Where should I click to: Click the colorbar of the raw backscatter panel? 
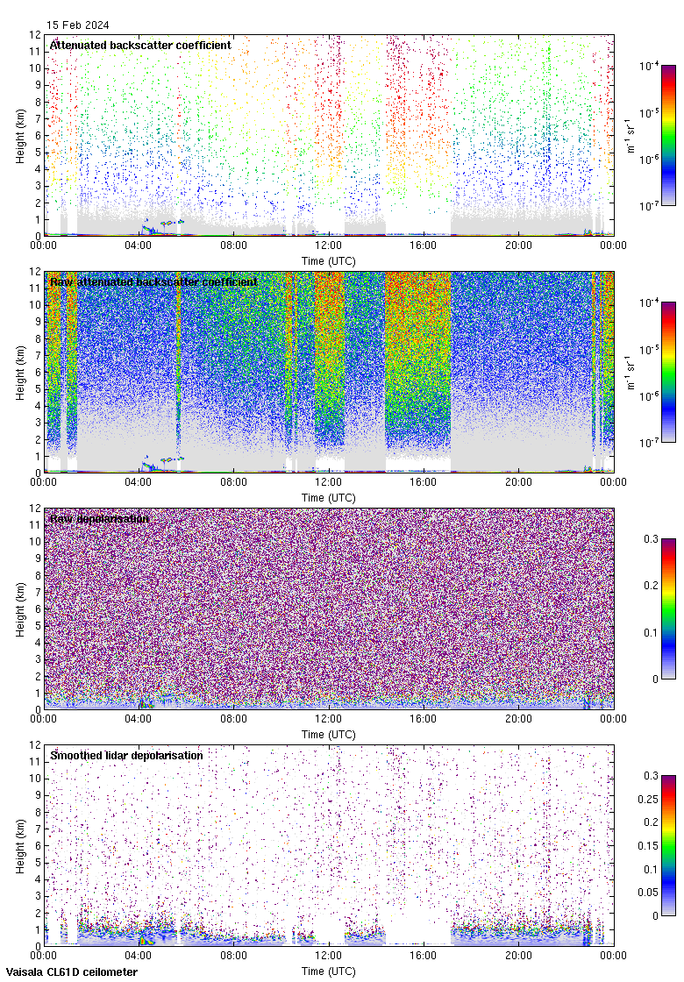coord(668,372)
